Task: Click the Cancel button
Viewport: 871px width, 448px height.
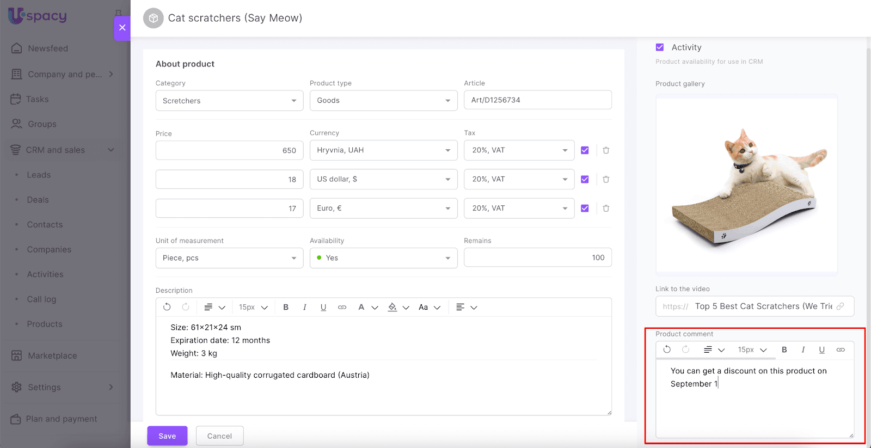Action: 219,436
